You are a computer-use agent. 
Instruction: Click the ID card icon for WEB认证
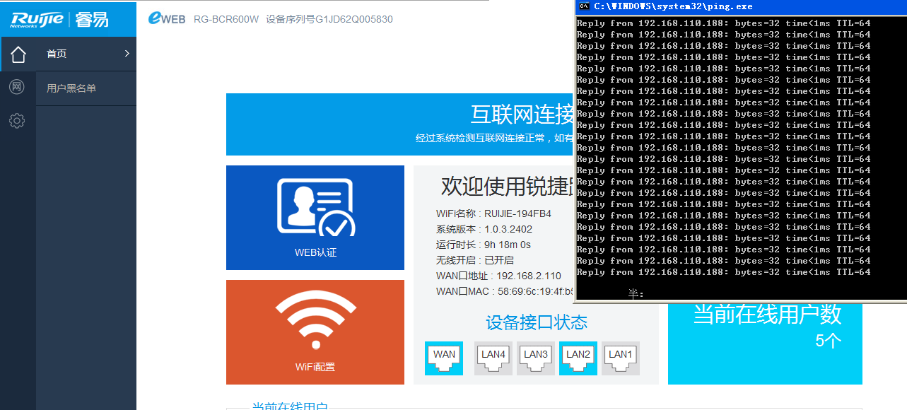[315, 206]
